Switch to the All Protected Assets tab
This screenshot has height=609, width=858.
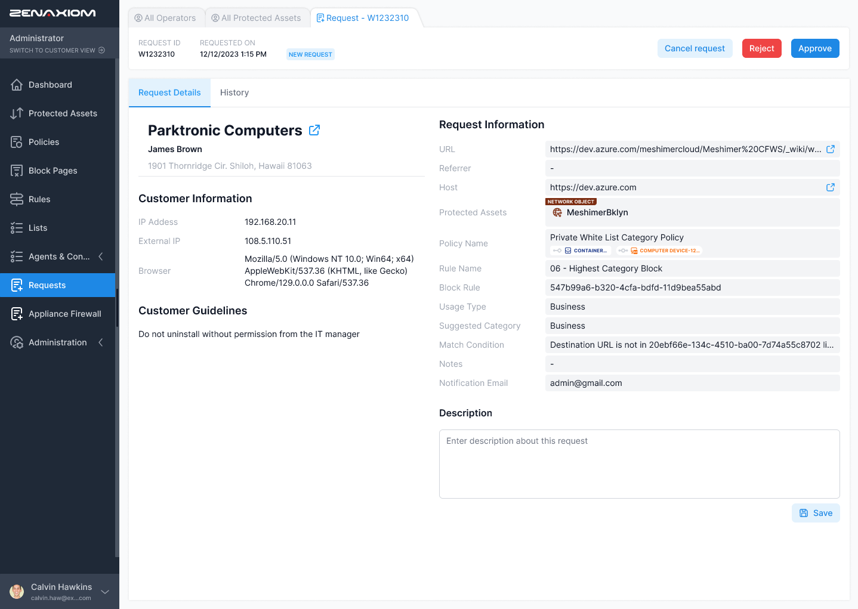click(x=257, y=18)
